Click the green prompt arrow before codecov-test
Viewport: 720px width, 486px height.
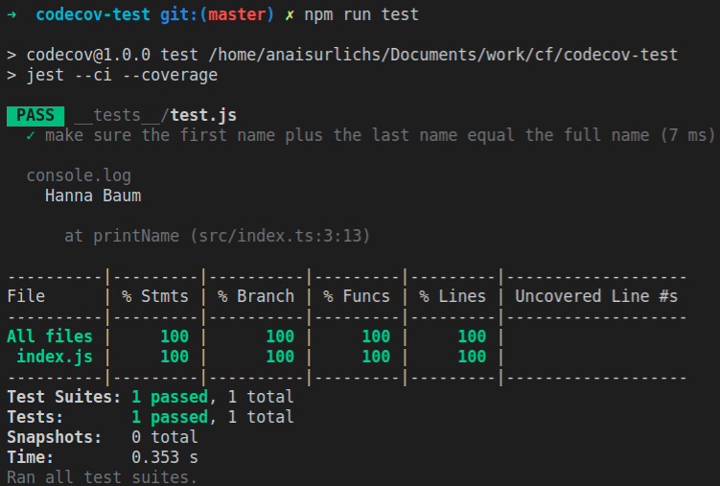click(12, 15)
